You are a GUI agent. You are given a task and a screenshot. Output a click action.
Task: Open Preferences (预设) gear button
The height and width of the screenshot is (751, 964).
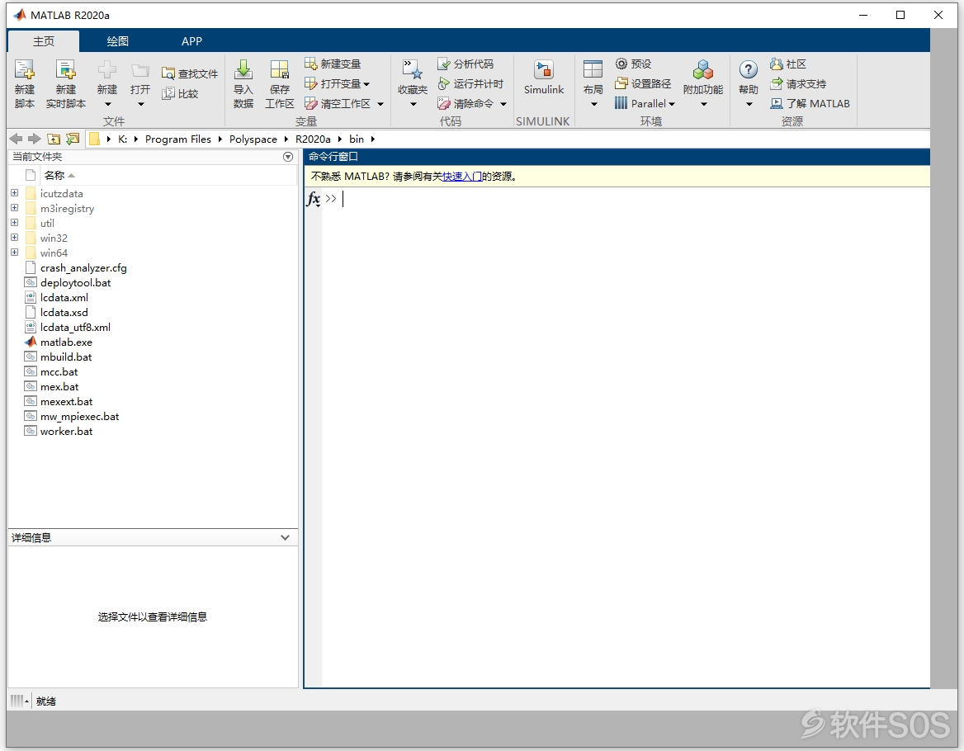(632, 64)
